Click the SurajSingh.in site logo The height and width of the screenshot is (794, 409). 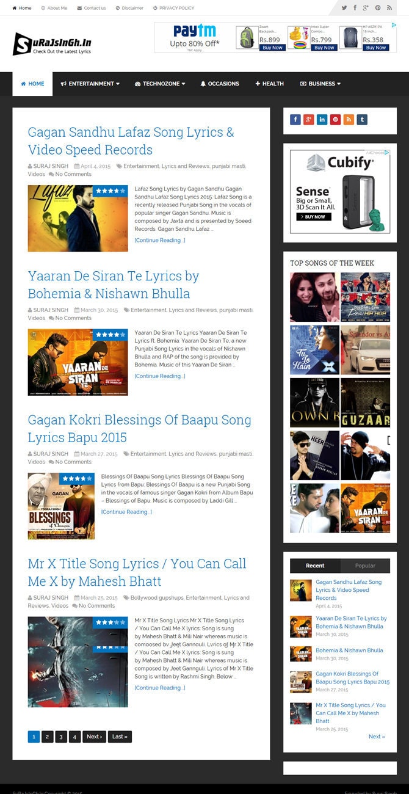[x=52, y=44]
